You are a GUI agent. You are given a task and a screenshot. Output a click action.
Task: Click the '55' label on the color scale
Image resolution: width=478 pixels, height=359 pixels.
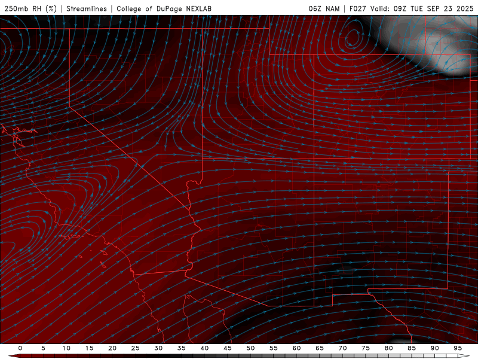(274, 348)
